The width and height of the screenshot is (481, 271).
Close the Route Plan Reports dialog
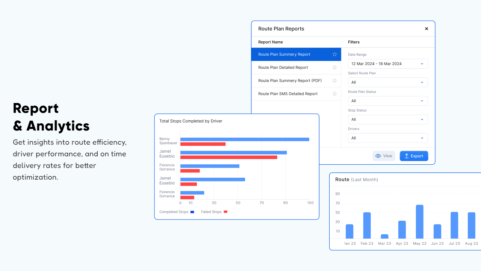tap(427, 29)
